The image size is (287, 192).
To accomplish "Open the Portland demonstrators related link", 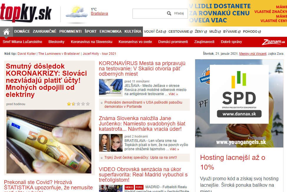I will click(143, 105).
